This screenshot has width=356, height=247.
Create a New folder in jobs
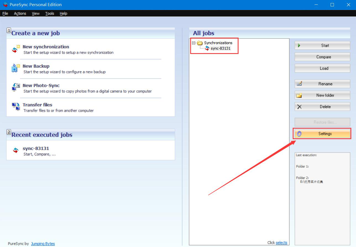pyautogui.click(x=322, y=95)
